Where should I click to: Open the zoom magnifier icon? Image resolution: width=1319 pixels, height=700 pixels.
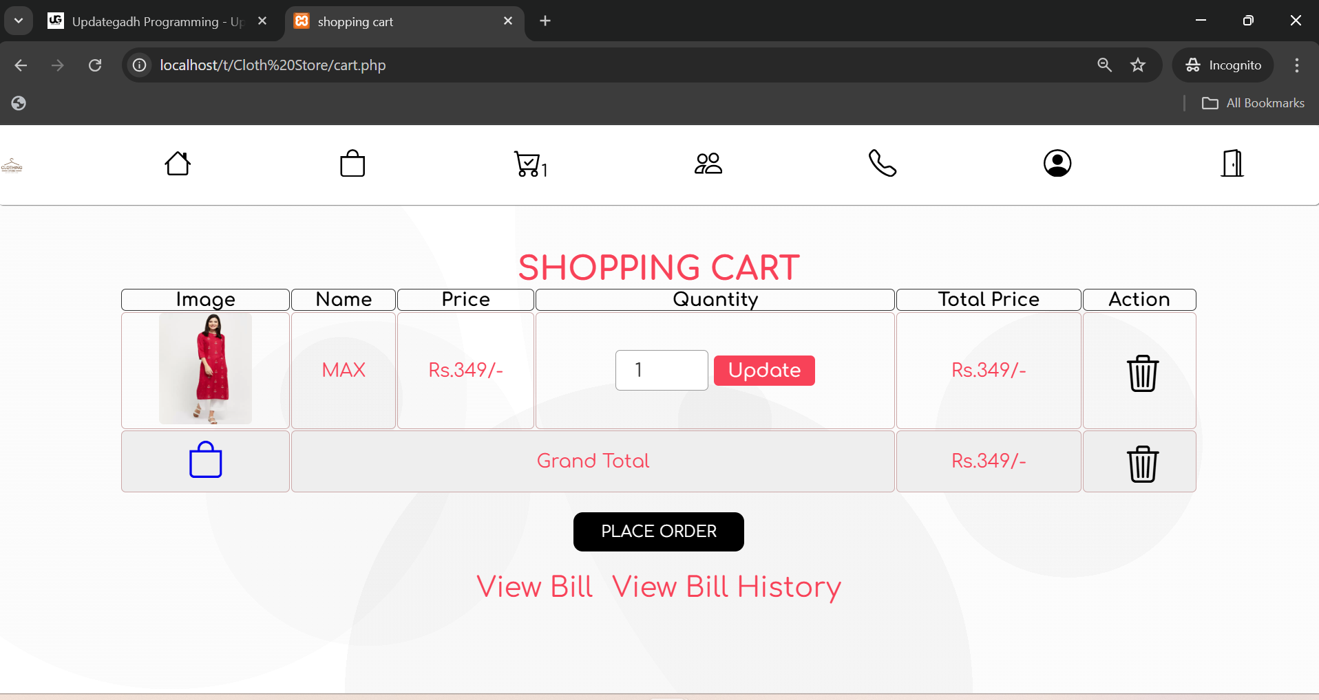click(1105, 65)
